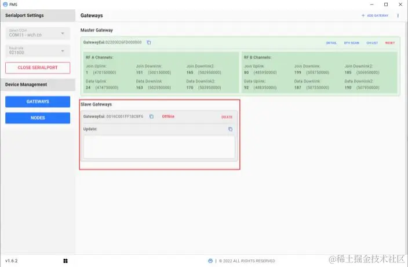Viewport: 408px width, 267px height.
Task: Maximize the FMS window
Action: point(386,5)
